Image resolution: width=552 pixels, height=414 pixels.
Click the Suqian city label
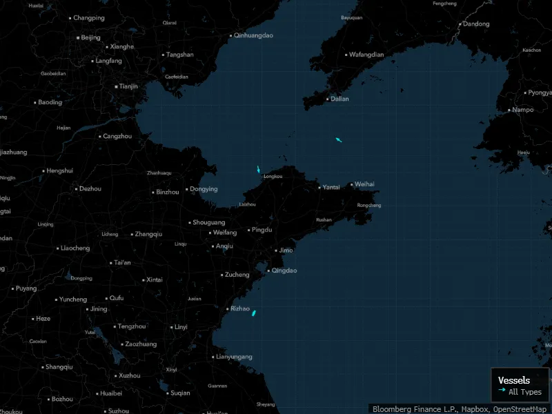point(180,393)
